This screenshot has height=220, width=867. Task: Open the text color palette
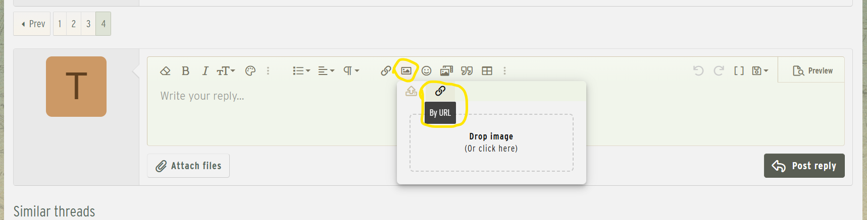(x=250, y=71)
